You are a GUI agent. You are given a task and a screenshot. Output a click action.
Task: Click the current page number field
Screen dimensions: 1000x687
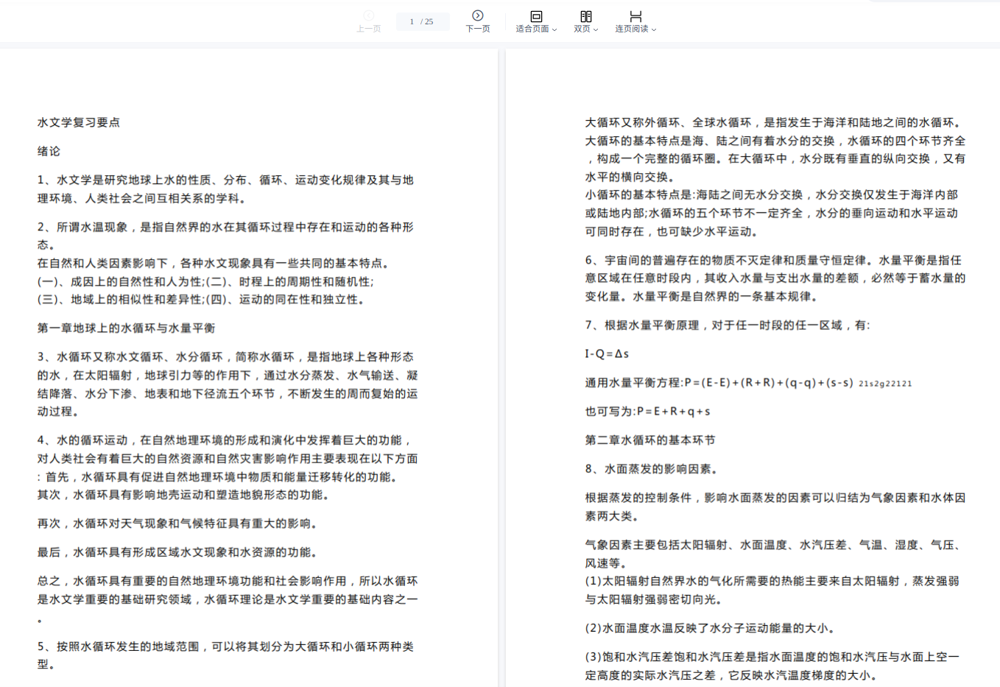point(412,21)
